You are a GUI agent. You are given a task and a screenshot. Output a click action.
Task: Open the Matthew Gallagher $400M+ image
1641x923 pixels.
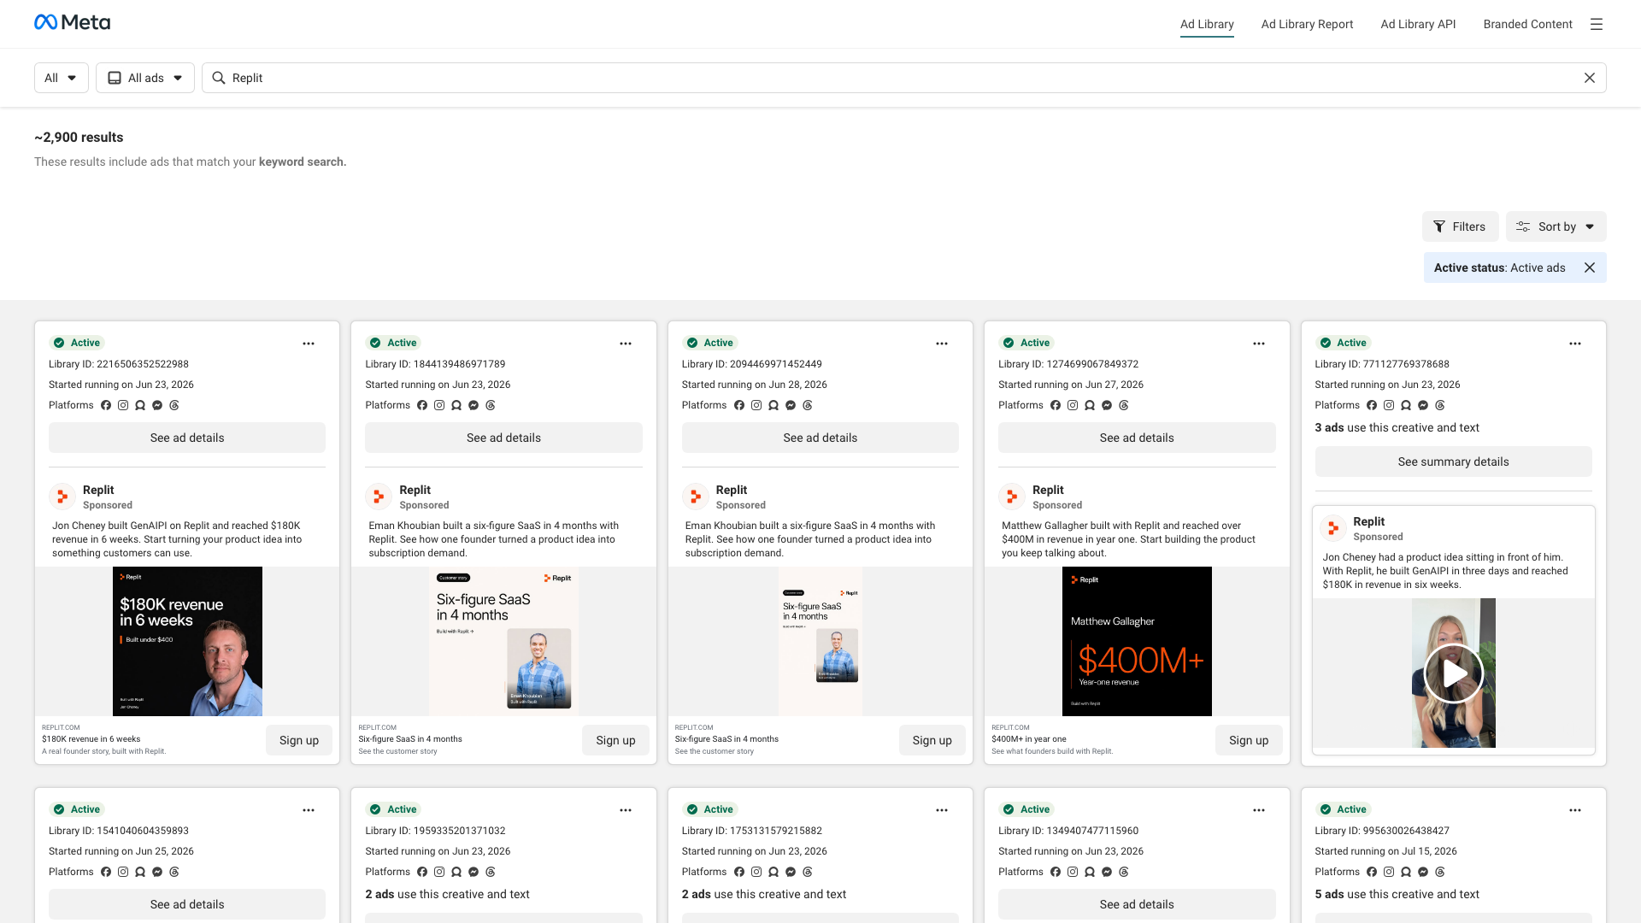(x=1137, y=641)
